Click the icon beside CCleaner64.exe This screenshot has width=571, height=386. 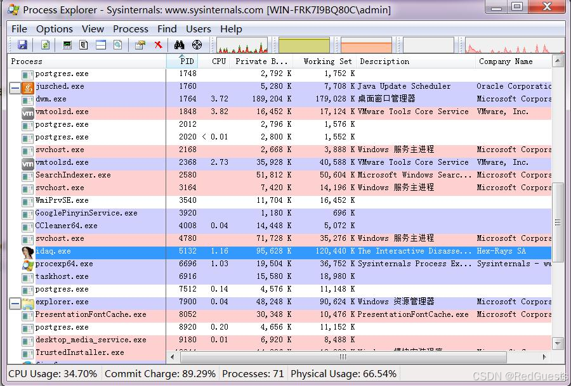[28, 228]
